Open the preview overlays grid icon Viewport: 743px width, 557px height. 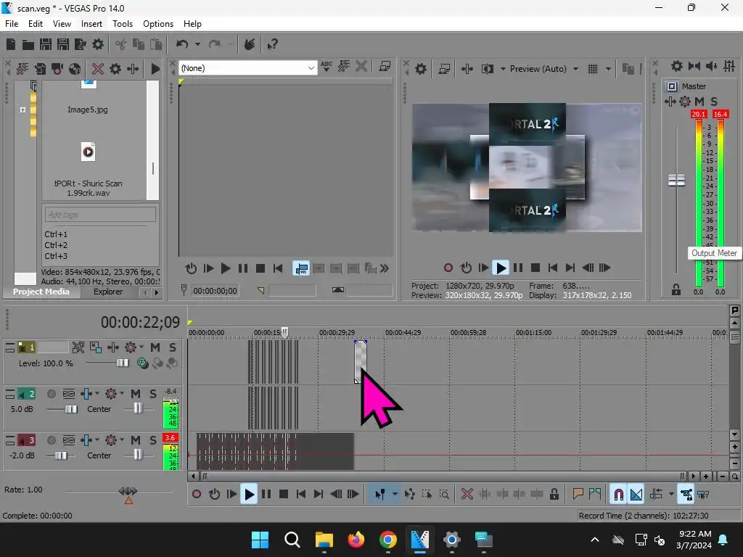tap(593, 69)
